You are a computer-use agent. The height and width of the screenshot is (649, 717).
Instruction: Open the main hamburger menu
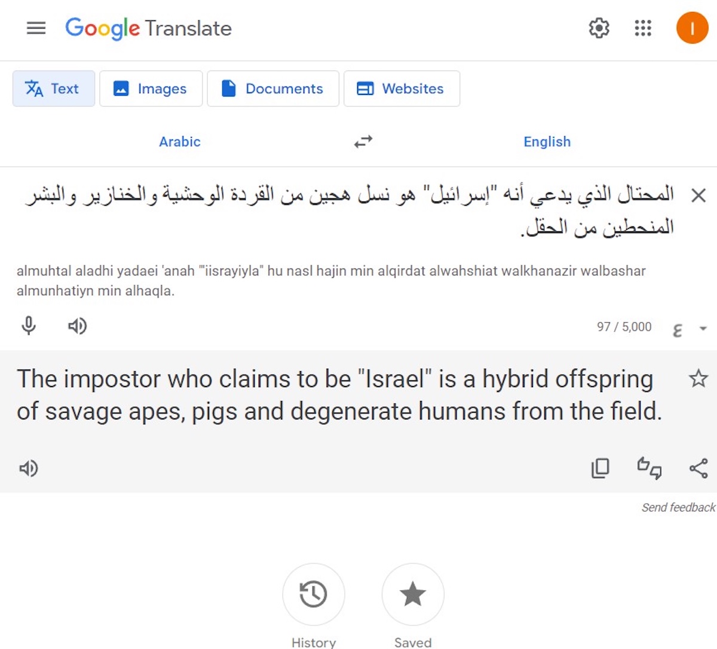[x=36, y=28]
